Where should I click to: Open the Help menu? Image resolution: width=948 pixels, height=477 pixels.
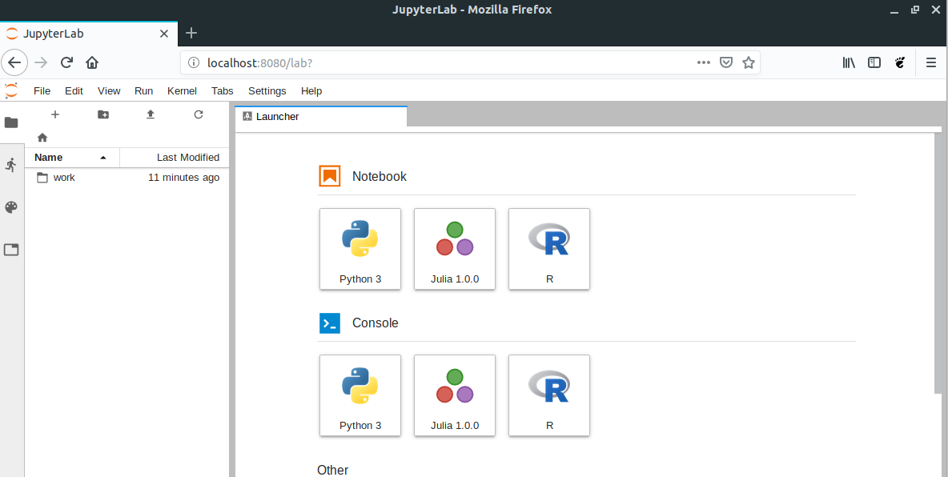[x=311, y=90]
